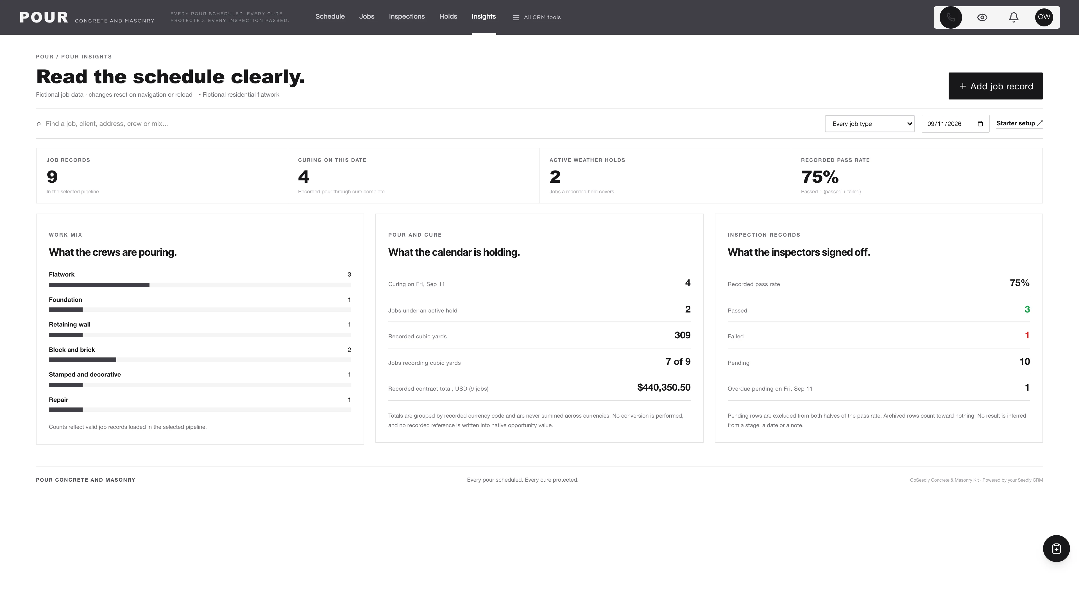
Task: Click the Stamped and decorative label
Action: (85, 375)
